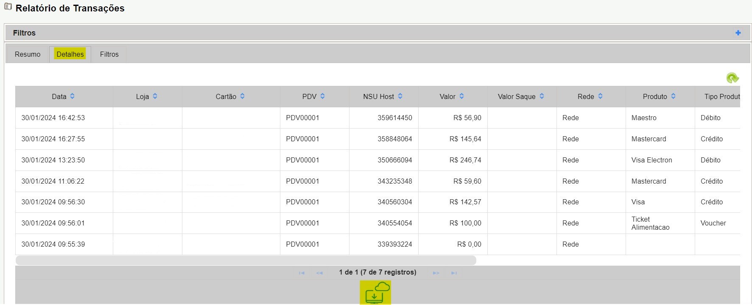This screenshot has height=305, width=752.
Task: Click the report icon beside Relatório de Transações
Action: 8,6
